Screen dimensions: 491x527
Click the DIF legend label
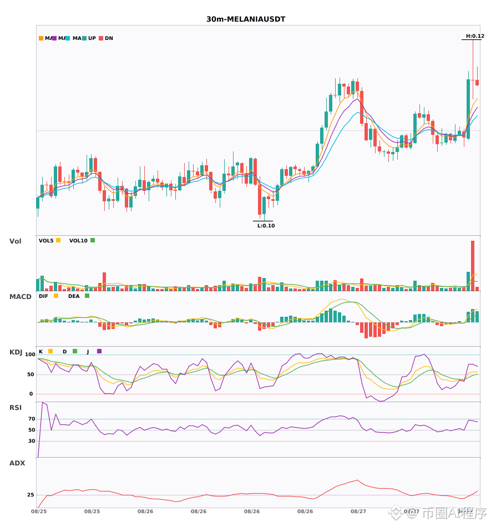(x=43, y=296)
